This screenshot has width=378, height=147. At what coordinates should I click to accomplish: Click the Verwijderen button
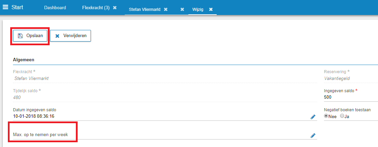tap(70, 36)
